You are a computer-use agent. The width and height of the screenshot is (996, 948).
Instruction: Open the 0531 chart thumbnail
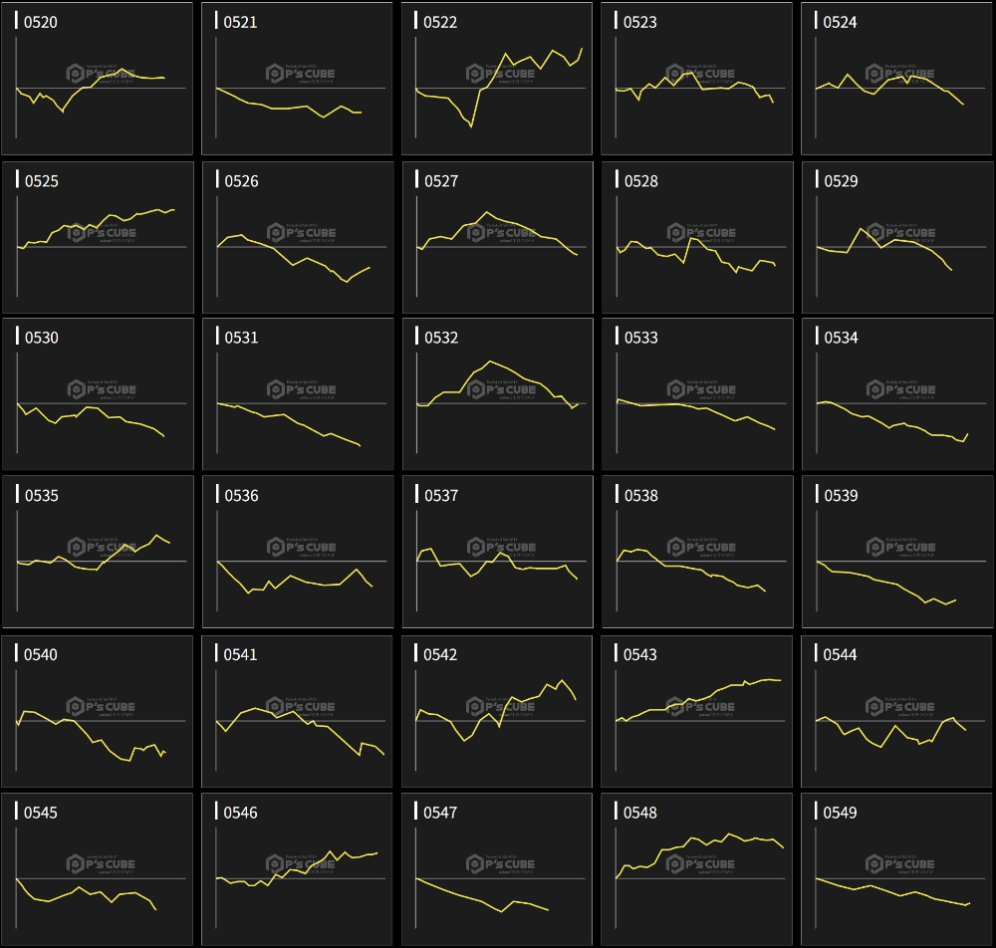(x=297, y=394)
